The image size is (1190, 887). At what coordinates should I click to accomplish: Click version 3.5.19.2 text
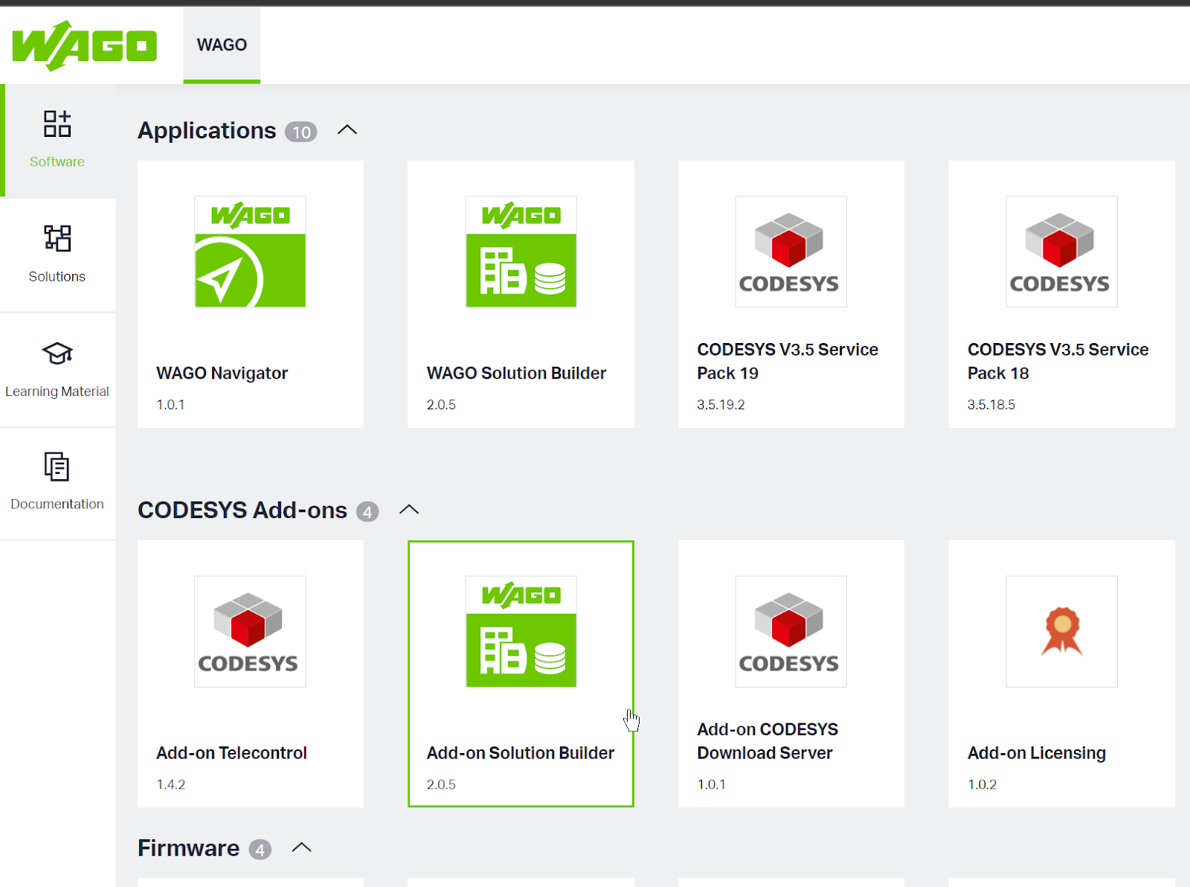(721, 405)
